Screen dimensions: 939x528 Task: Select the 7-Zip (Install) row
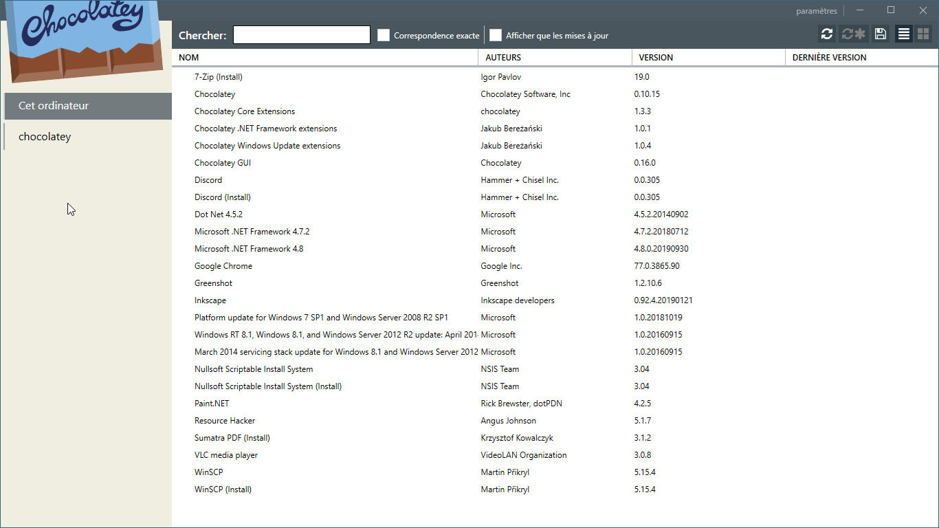click(555, 77)
